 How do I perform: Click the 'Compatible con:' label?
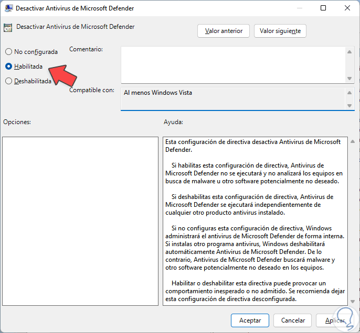point(92,90)
